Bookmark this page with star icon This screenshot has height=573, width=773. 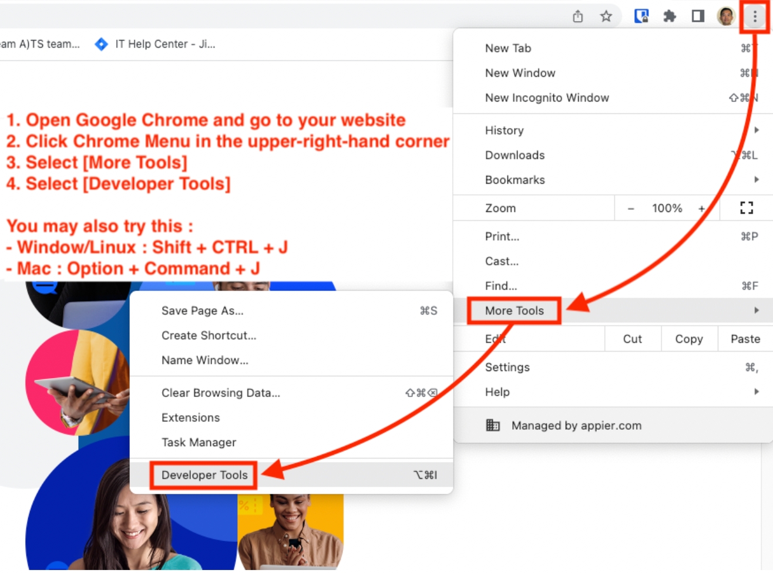click(x=606, y=16)
